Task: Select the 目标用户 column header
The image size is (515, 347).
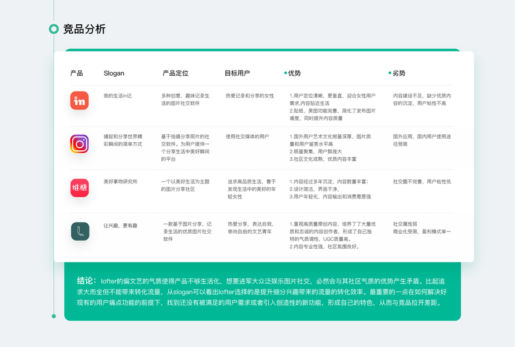Action: 237,73
